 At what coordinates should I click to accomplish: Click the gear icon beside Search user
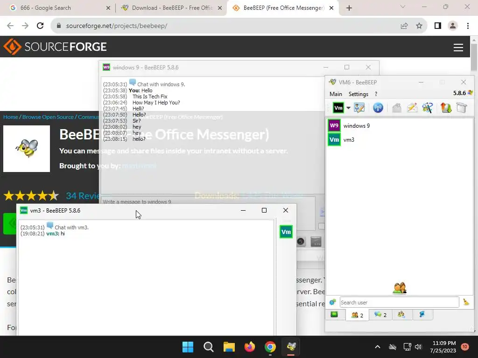pyautogui.click(x=332, y=302)
